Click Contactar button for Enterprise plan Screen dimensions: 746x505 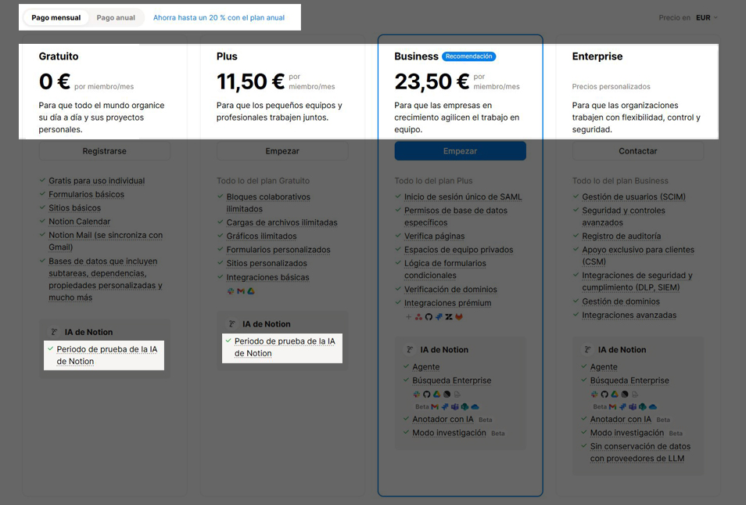638,151
